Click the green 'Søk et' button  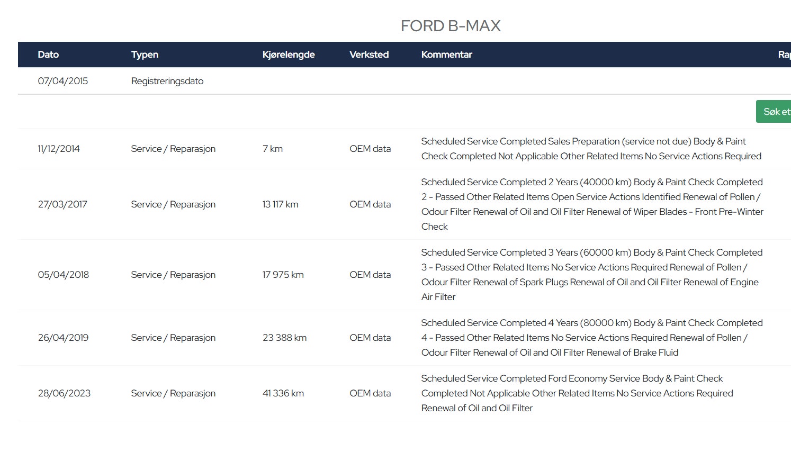pos(774,112)
